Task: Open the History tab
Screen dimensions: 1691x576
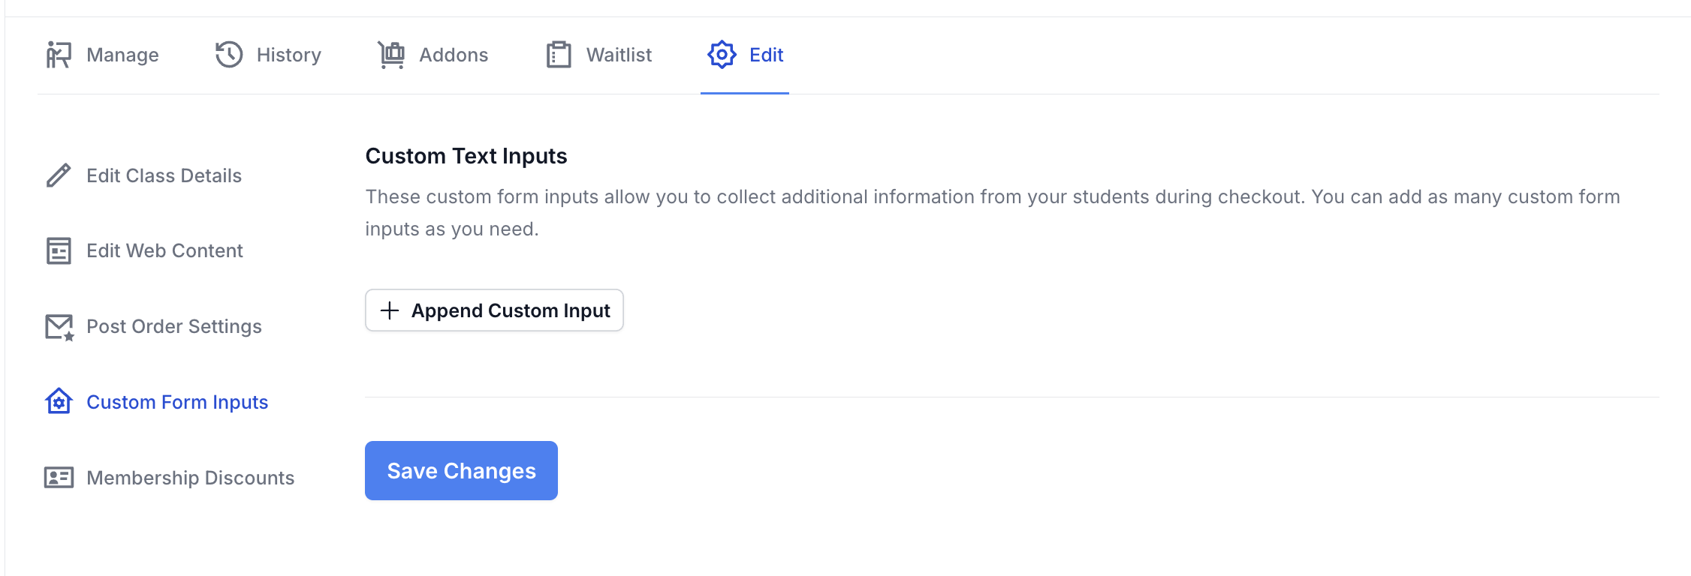Action: (268, 55)
